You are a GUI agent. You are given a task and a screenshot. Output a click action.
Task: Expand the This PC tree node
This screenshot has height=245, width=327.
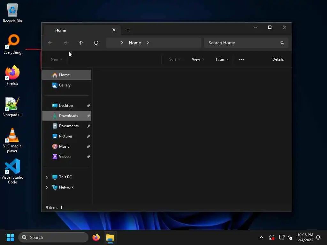(x=47, y=177)
